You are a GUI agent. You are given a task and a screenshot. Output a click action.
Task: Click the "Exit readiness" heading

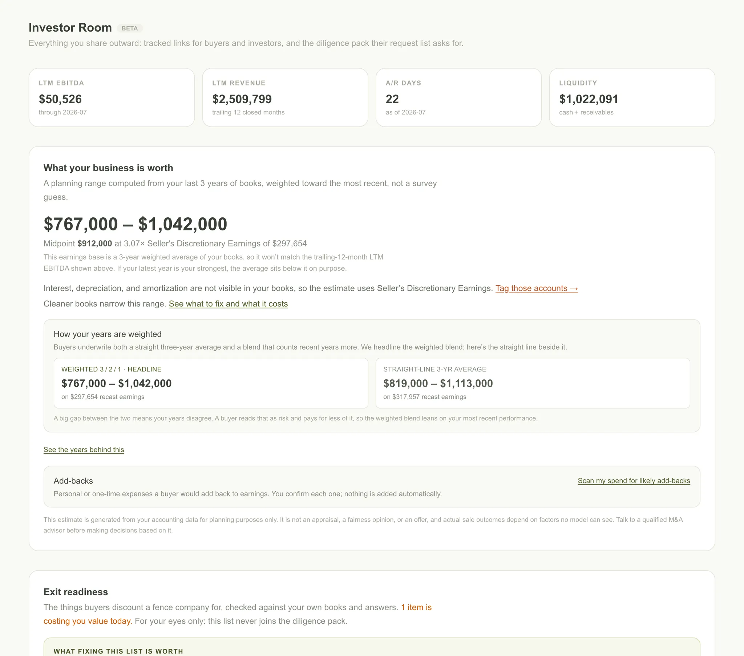pyautogui.click(x=76, y=592)
